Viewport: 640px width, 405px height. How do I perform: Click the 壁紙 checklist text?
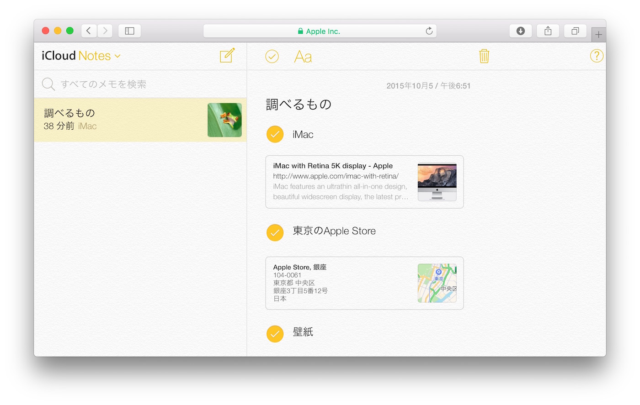pos(303,332)
